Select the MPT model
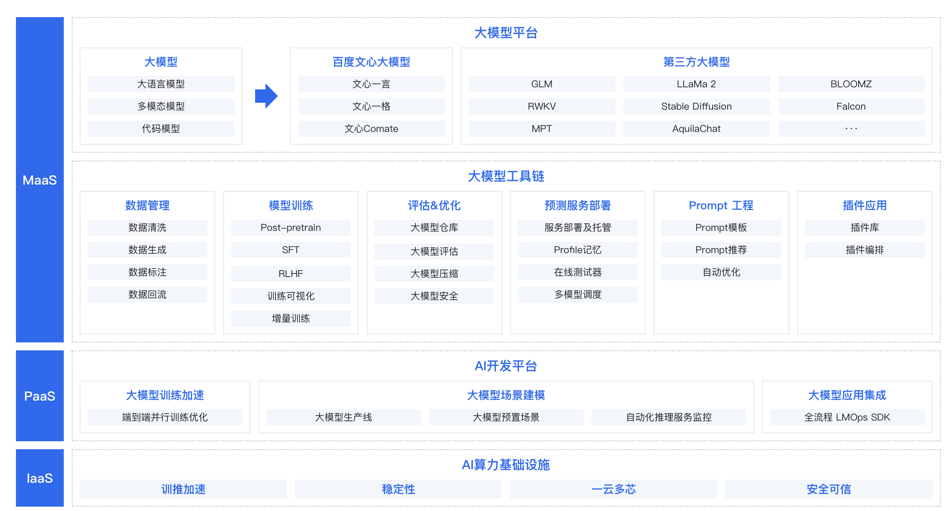Image resolution: width=951 pixels, height=511 pixels. pyautogui.click(x=542, y=129)
